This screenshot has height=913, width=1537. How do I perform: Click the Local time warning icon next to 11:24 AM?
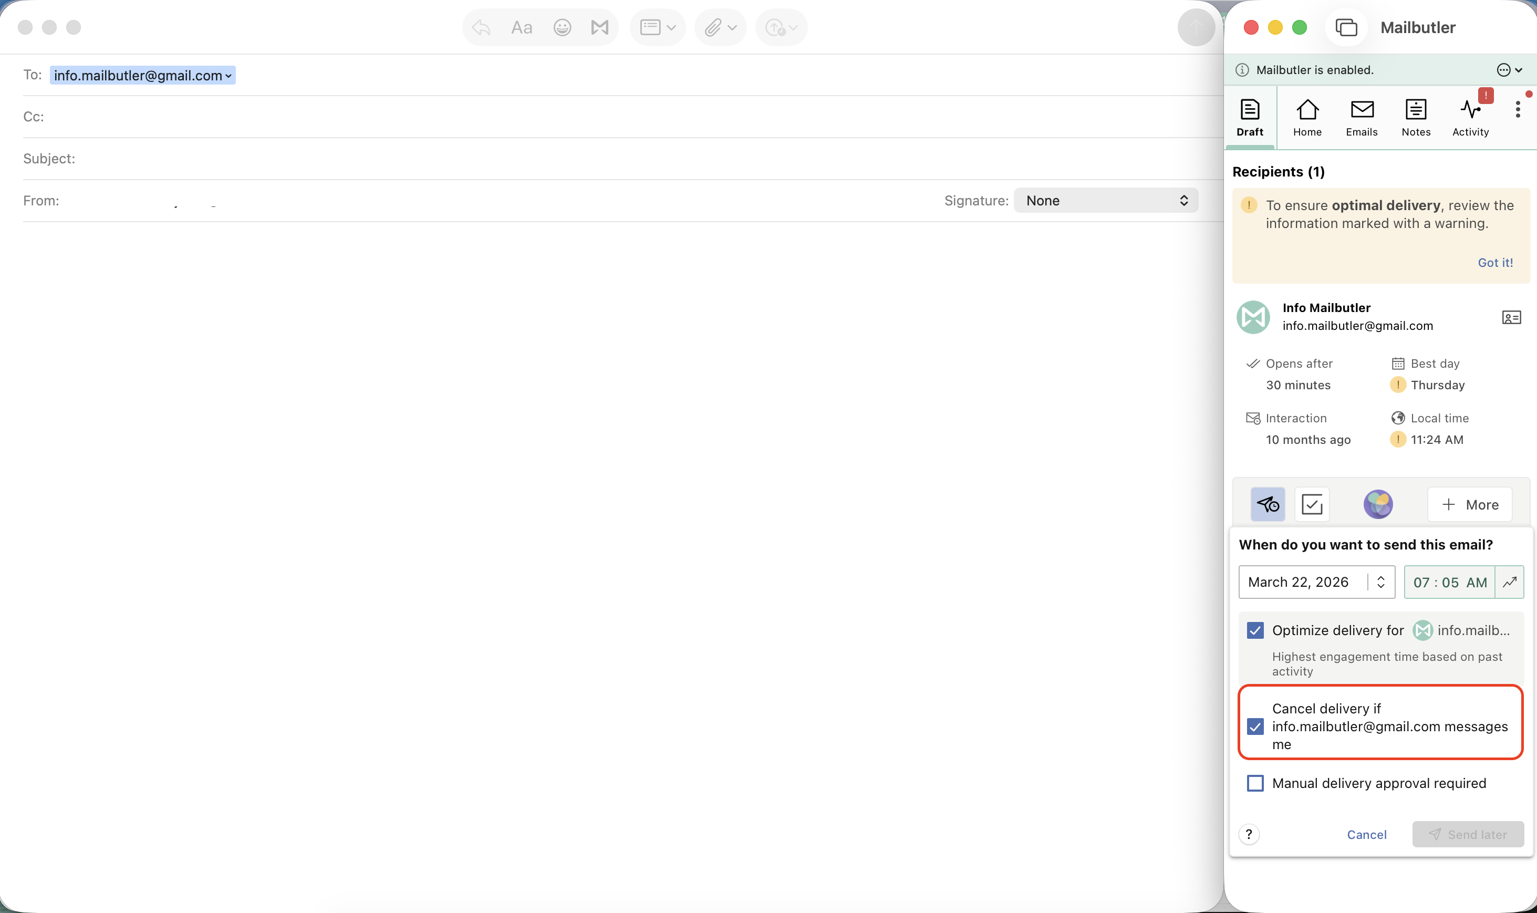[x=1398, y=439]
